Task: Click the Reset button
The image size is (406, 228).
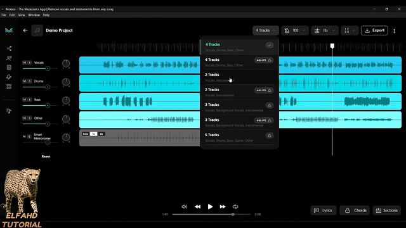Action: tap(46, 156)
